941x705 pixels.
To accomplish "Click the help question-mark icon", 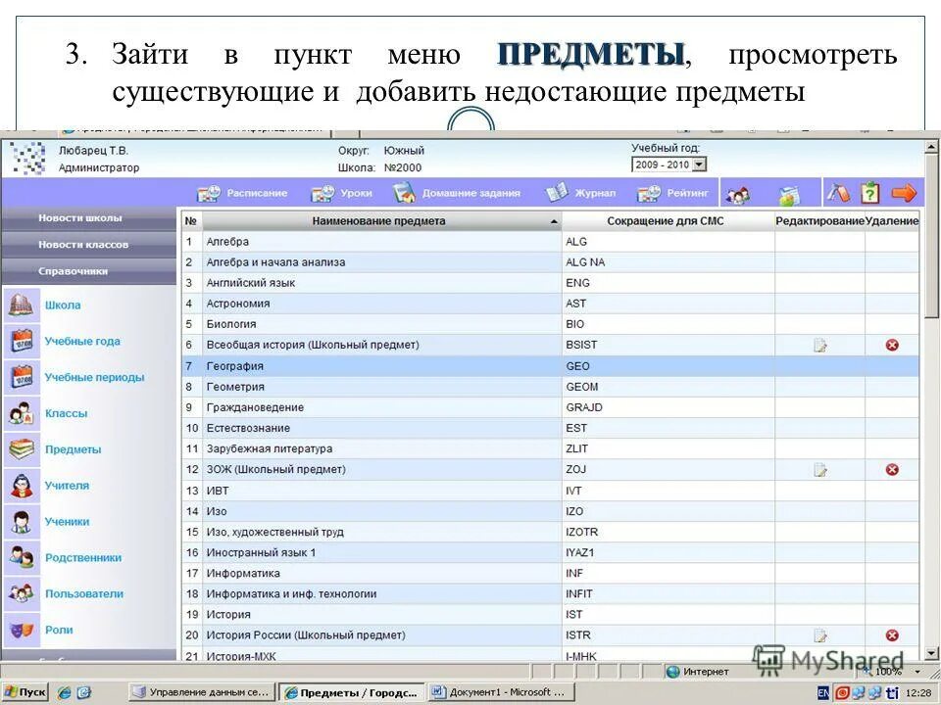I will (x=872, y=193).
